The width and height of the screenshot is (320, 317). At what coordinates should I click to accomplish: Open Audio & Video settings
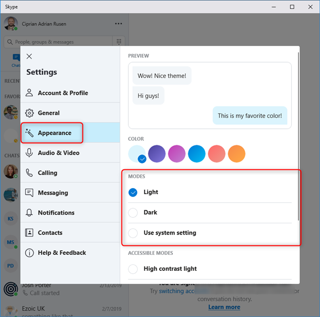click(x=70, y=153)
